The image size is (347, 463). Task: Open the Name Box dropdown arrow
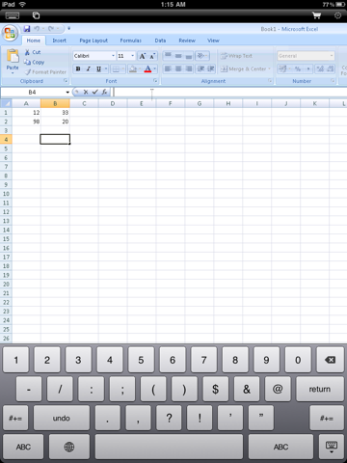tap(67, 93)
